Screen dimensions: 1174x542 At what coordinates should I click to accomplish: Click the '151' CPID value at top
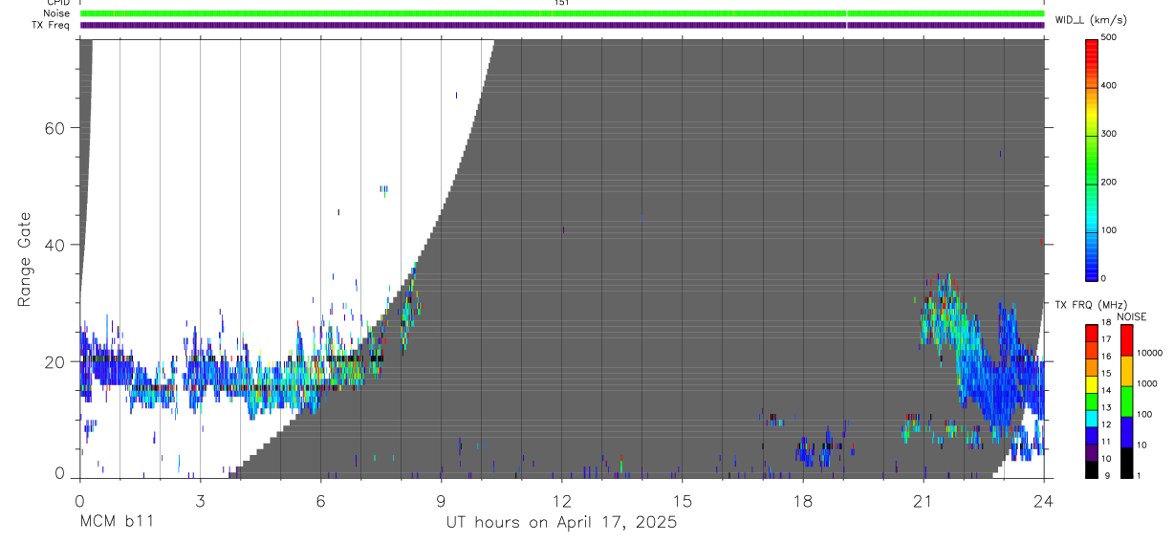[561, 3]
